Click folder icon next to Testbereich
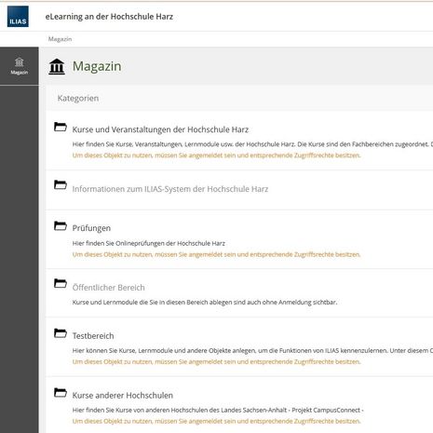Viewport: 433px width, 433px height. (61, 333)
